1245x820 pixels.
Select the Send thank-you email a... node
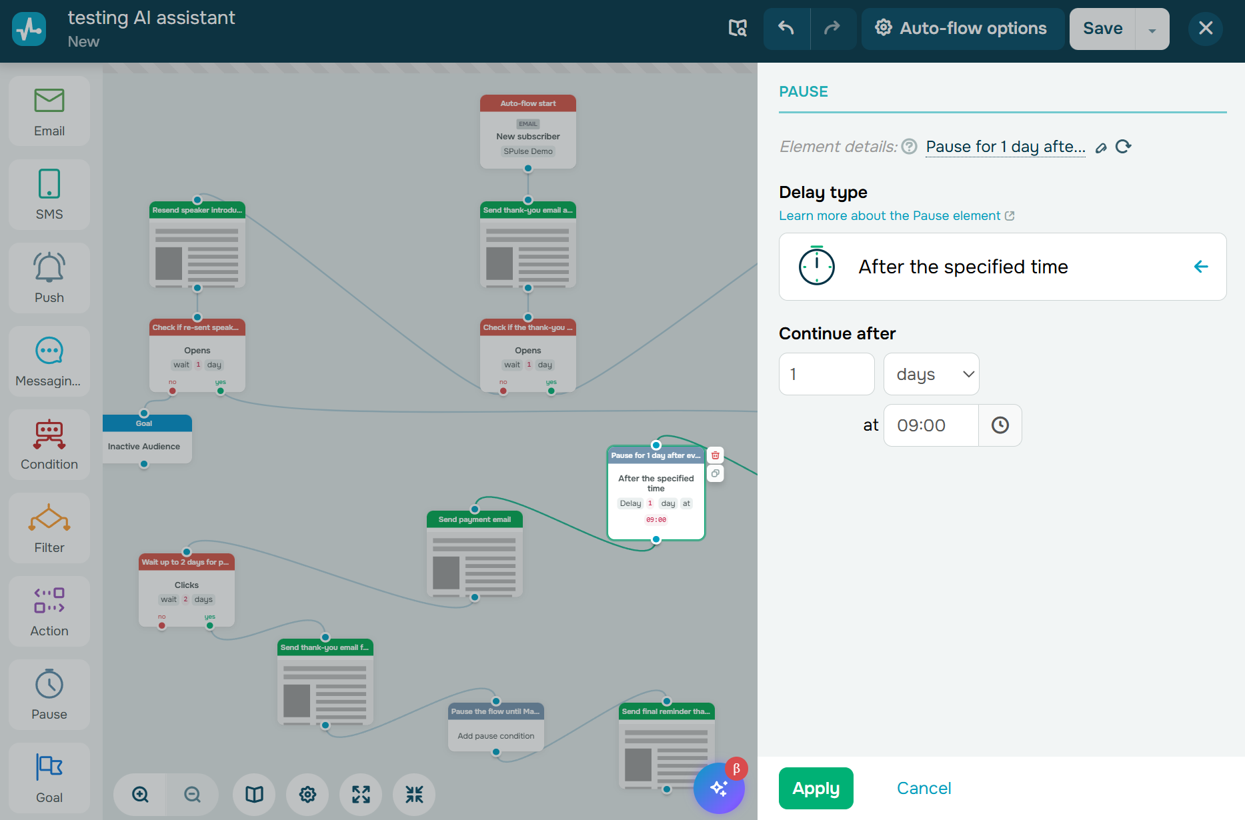[x=528, y=245]
